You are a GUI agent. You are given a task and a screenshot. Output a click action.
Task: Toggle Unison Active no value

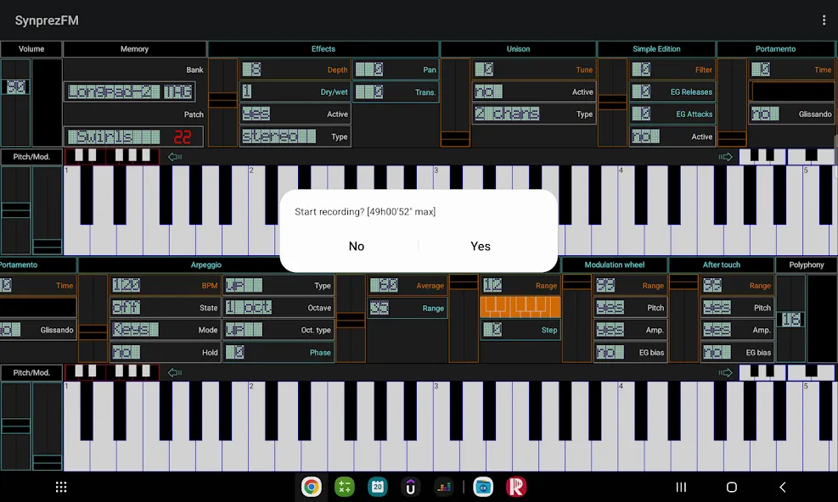[488, 92]
